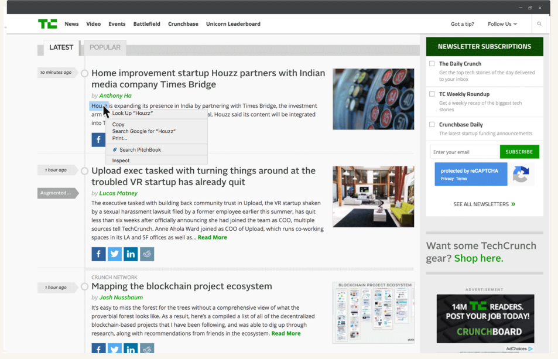
Task: Open Mapping the blockchain project ecosystem headline
Action: (x=182, y=286)
